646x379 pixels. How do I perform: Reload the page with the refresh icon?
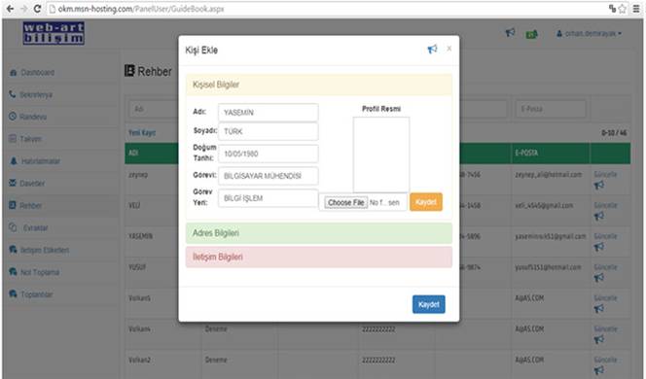37,9
